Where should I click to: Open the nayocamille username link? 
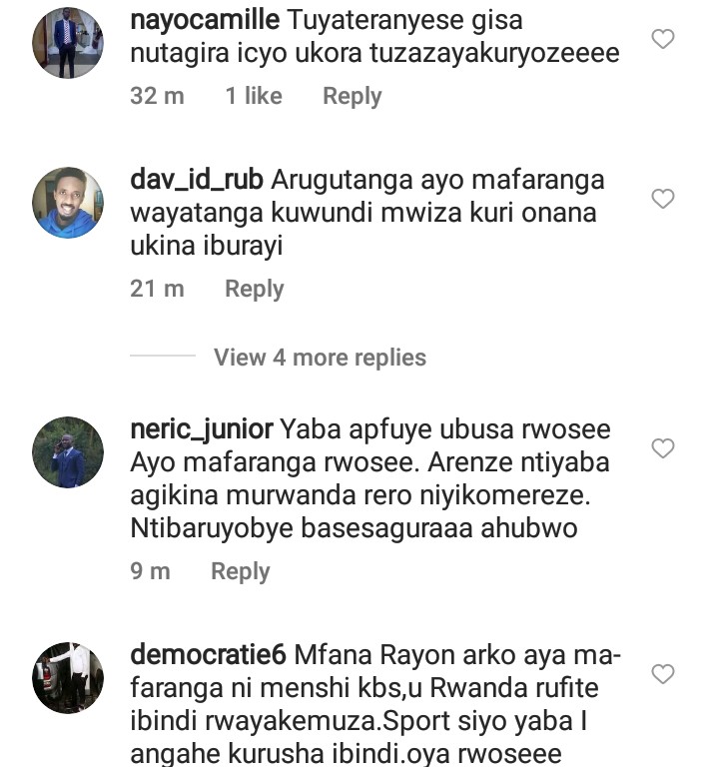coord(205,20)
